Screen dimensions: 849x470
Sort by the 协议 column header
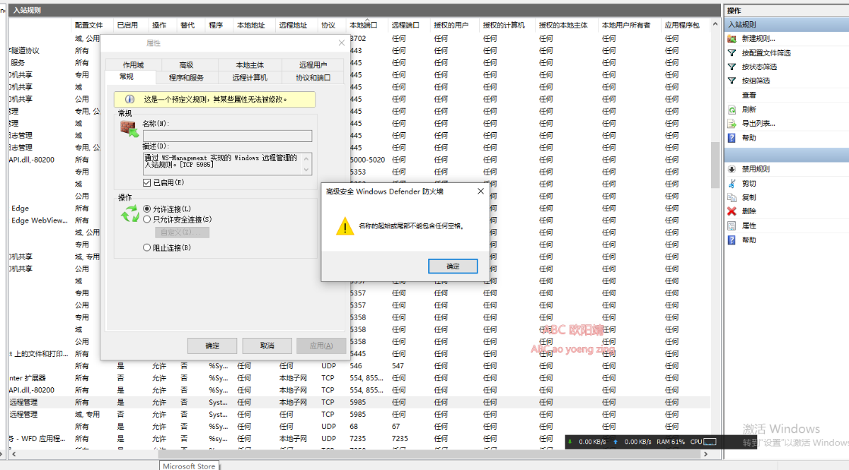click(333, 25)
